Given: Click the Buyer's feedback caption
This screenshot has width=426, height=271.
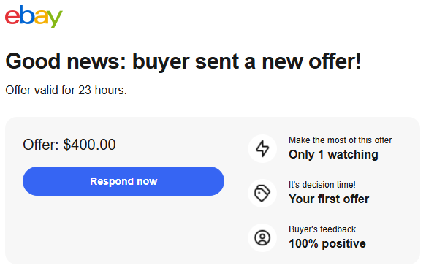Looking at the screenshot, I should click(x=322, y=229).
